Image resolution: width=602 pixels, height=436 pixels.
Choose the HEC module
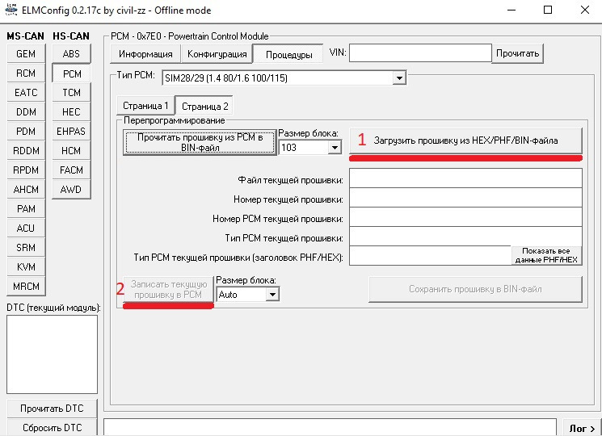tap(71, 112)
